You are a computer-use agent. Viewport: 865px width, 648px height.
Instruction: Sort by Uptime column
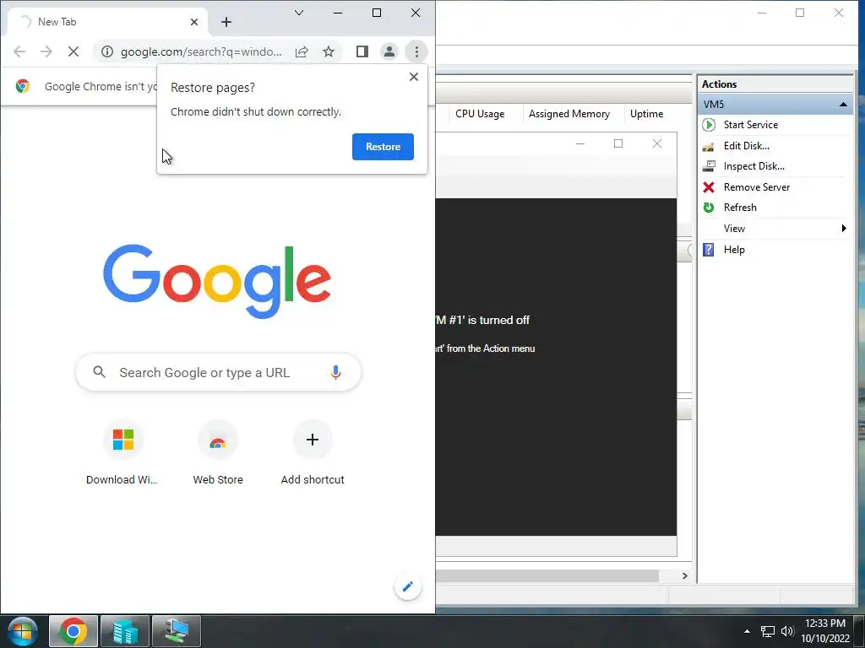[x=646, y=114]
